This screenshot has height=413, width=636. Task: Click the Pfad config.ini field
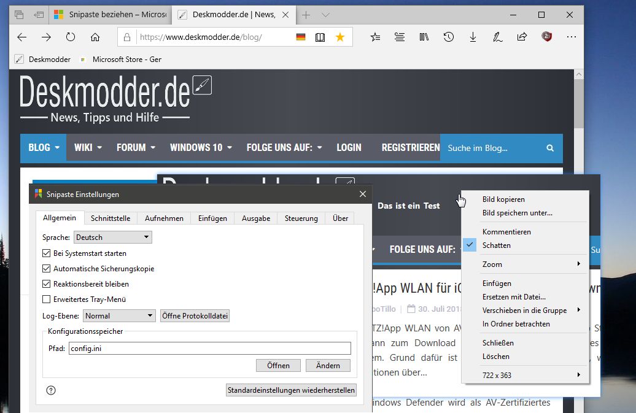point(210,349)
